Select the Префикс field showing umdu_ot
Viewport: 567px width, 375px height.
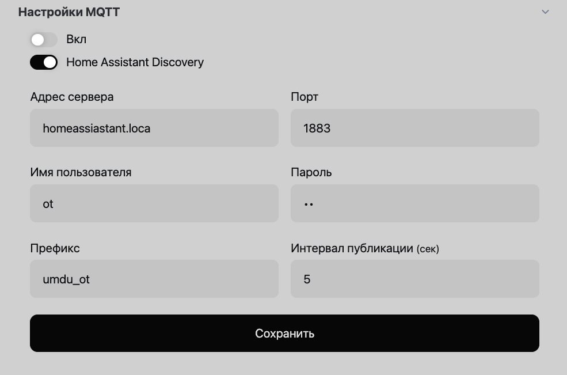click(154, 279)
